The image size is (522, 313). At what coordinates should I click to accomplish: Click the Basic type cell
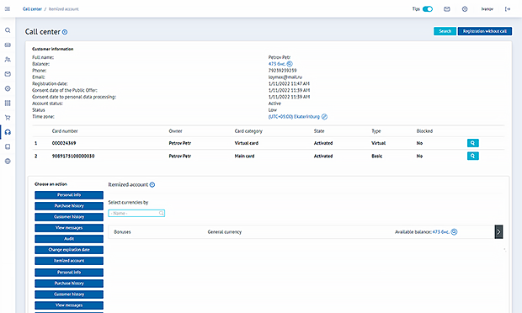coord(377,156)
